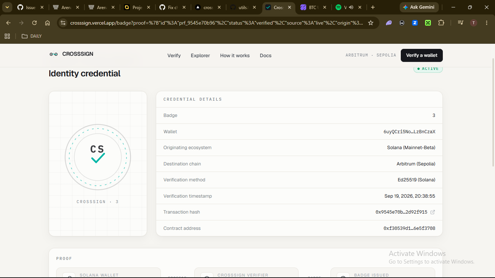
Task: Click the wallet address 6uyQCri5No…LzBnCzaX
Action: (x=409, y=132)
